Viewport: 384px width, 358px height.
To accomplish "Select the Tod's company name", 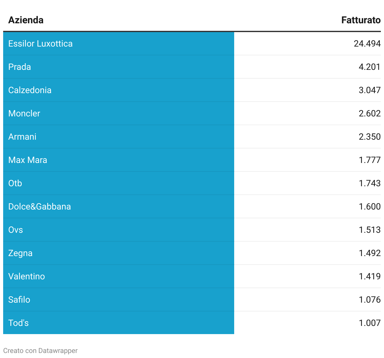I will 18,323.
